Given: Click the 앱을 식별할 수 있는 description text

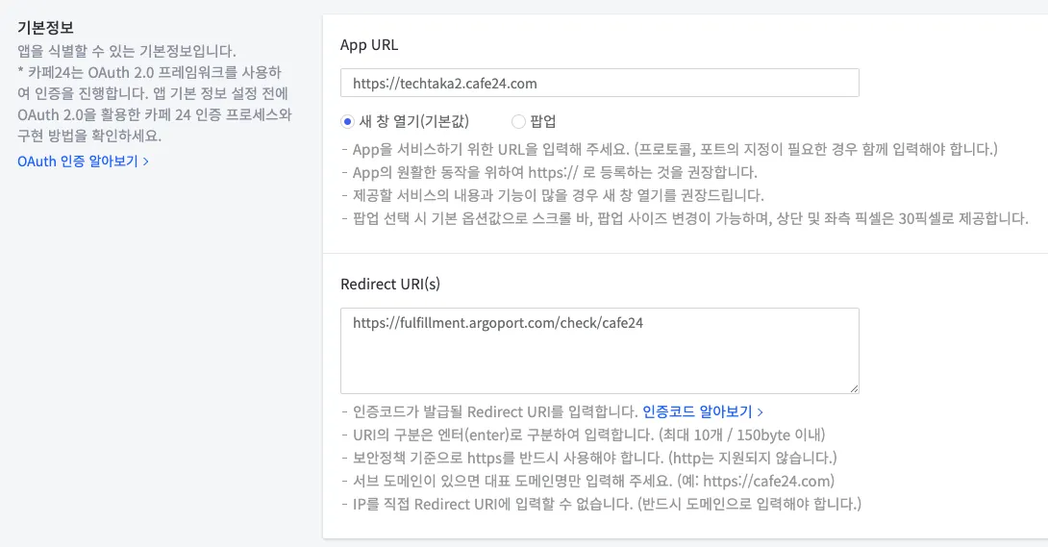Looking at the screenshot, I should coord(127,50).
